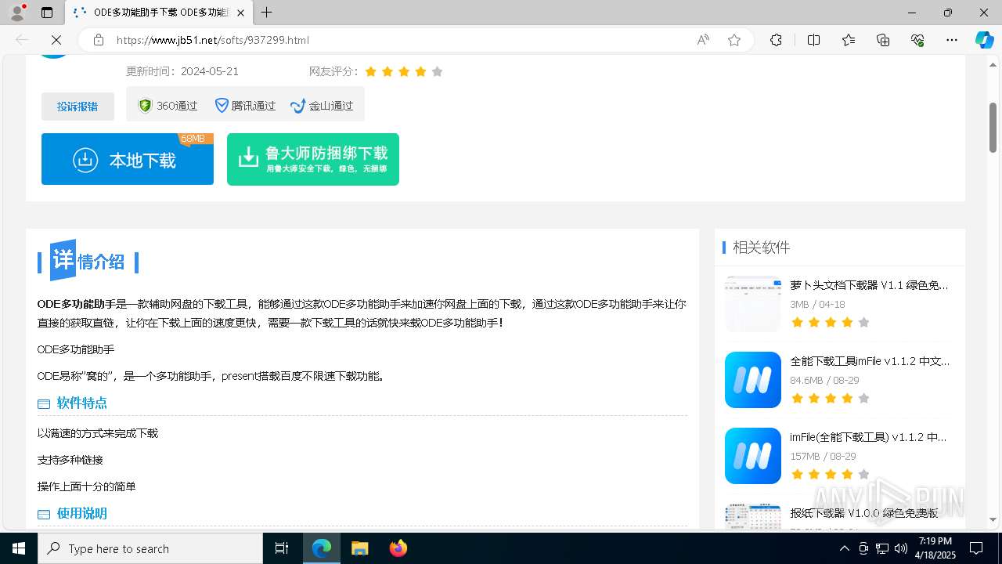Click the 金山通过 badge
The height and width of the screenshot is (564, 1002).
click(322, 106)
